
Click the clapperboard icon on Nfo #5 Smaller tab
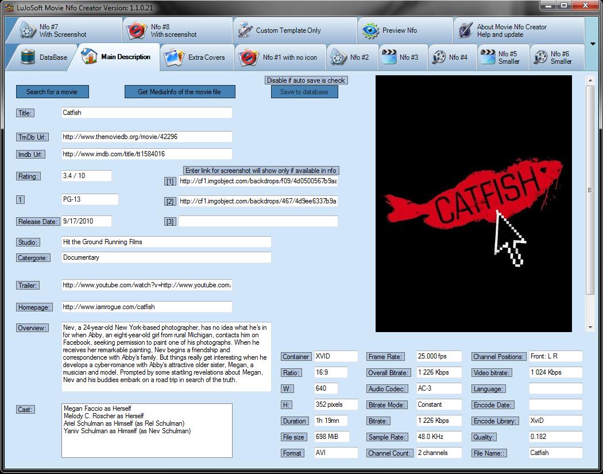tap(488, 57)
